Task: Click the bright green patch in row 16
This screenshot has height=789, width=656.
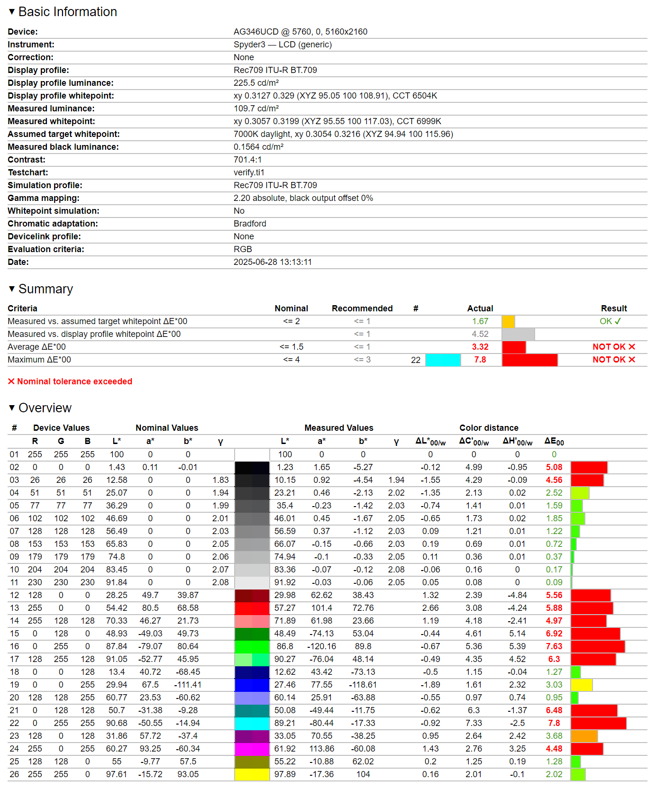Action: (x=252, y=646)
